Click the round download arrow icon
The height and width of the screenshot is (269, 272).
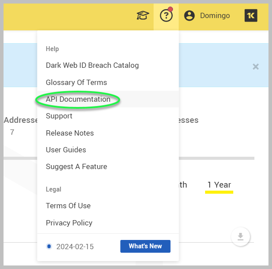[240, 237]
